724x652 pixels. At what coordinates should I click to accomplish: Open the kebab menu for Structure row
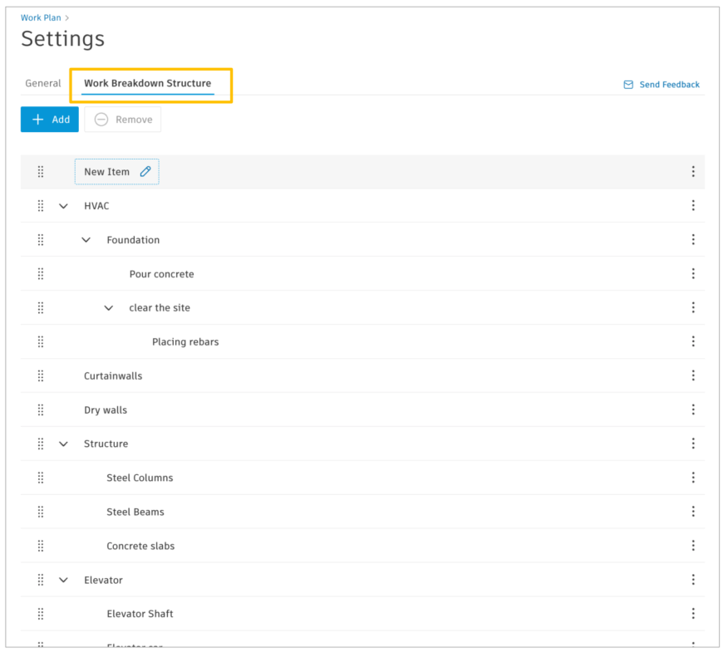pyautogui.click(x=693, y=444)
